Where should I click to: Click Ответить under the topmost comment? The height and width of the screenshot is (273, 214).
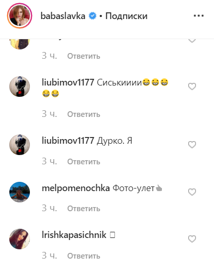84,56
